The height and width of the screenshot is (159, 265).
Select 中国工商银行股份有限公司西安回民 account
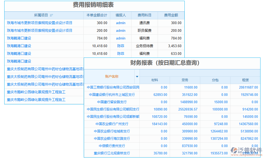[111, 87]
